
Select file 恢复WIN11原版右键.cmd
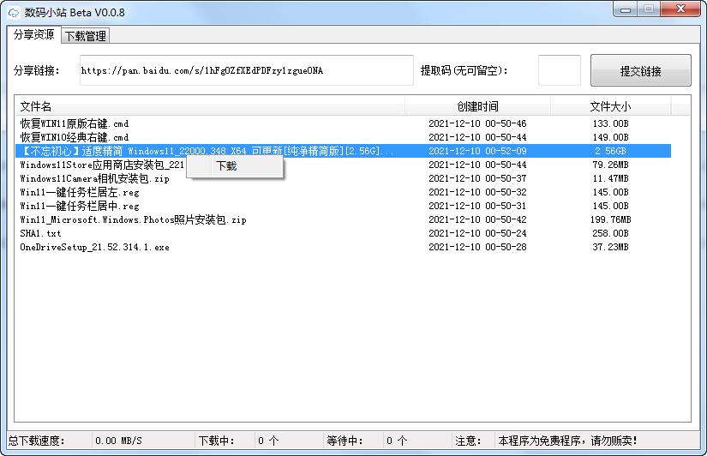tap(75, 123)
